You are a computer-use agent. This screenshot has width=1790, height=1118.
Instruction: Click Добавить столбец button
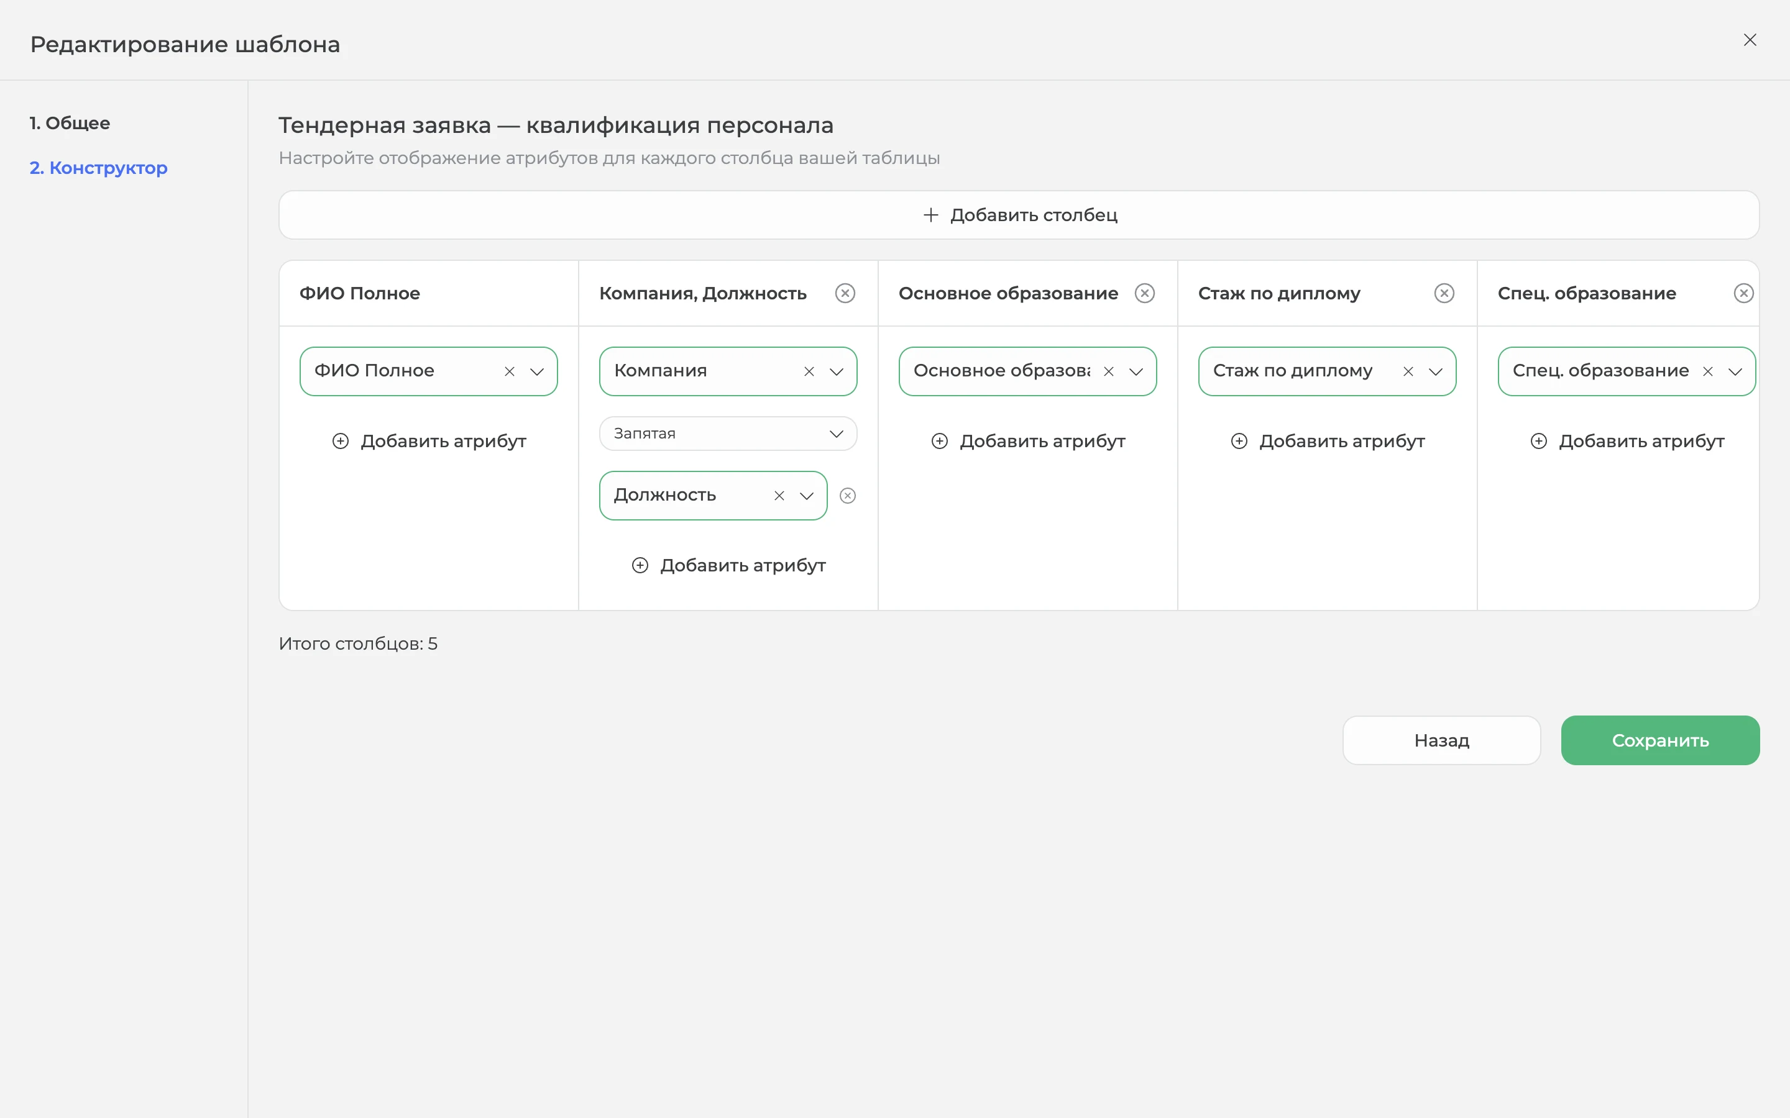click(x=1019, y=215)
